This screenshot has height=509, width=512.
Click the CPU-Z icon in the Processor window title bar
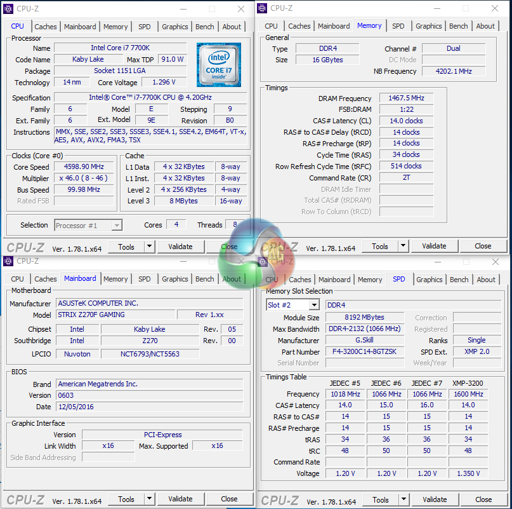pyautogui.click(x=8, y=9)
